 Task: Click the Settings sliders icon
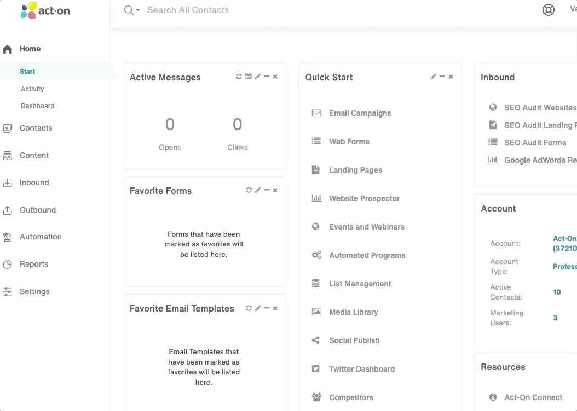[x=7, y=292]
